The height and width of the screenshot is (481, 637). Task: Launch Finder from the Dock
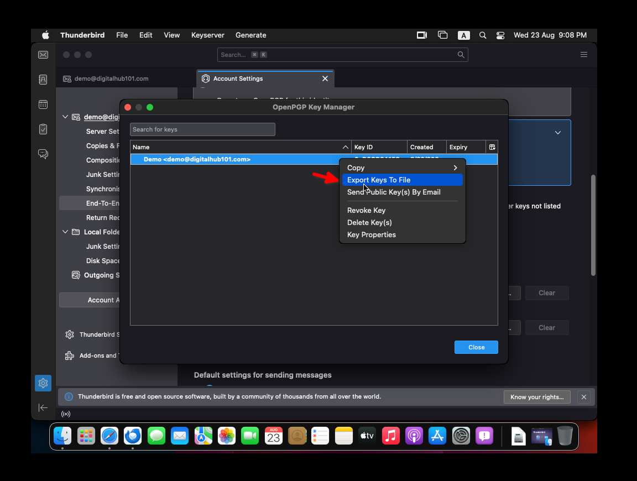coord(62,436)
